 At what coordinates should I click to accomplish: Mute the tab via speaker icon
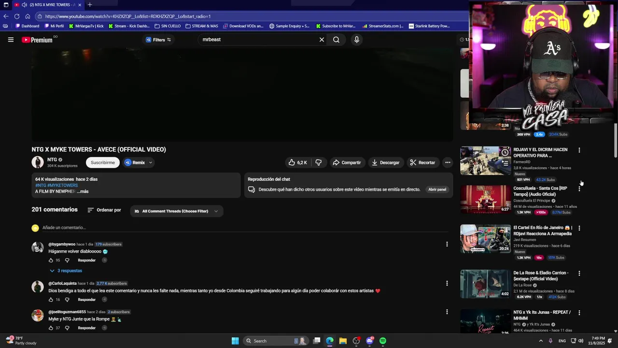tap(24, 5)
